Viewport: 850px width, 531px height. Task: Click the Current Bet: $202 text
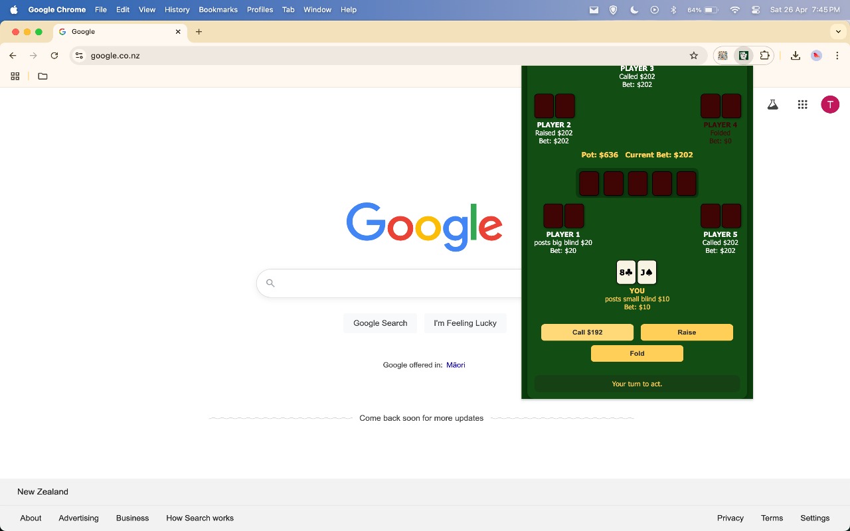tap(659, 155)
